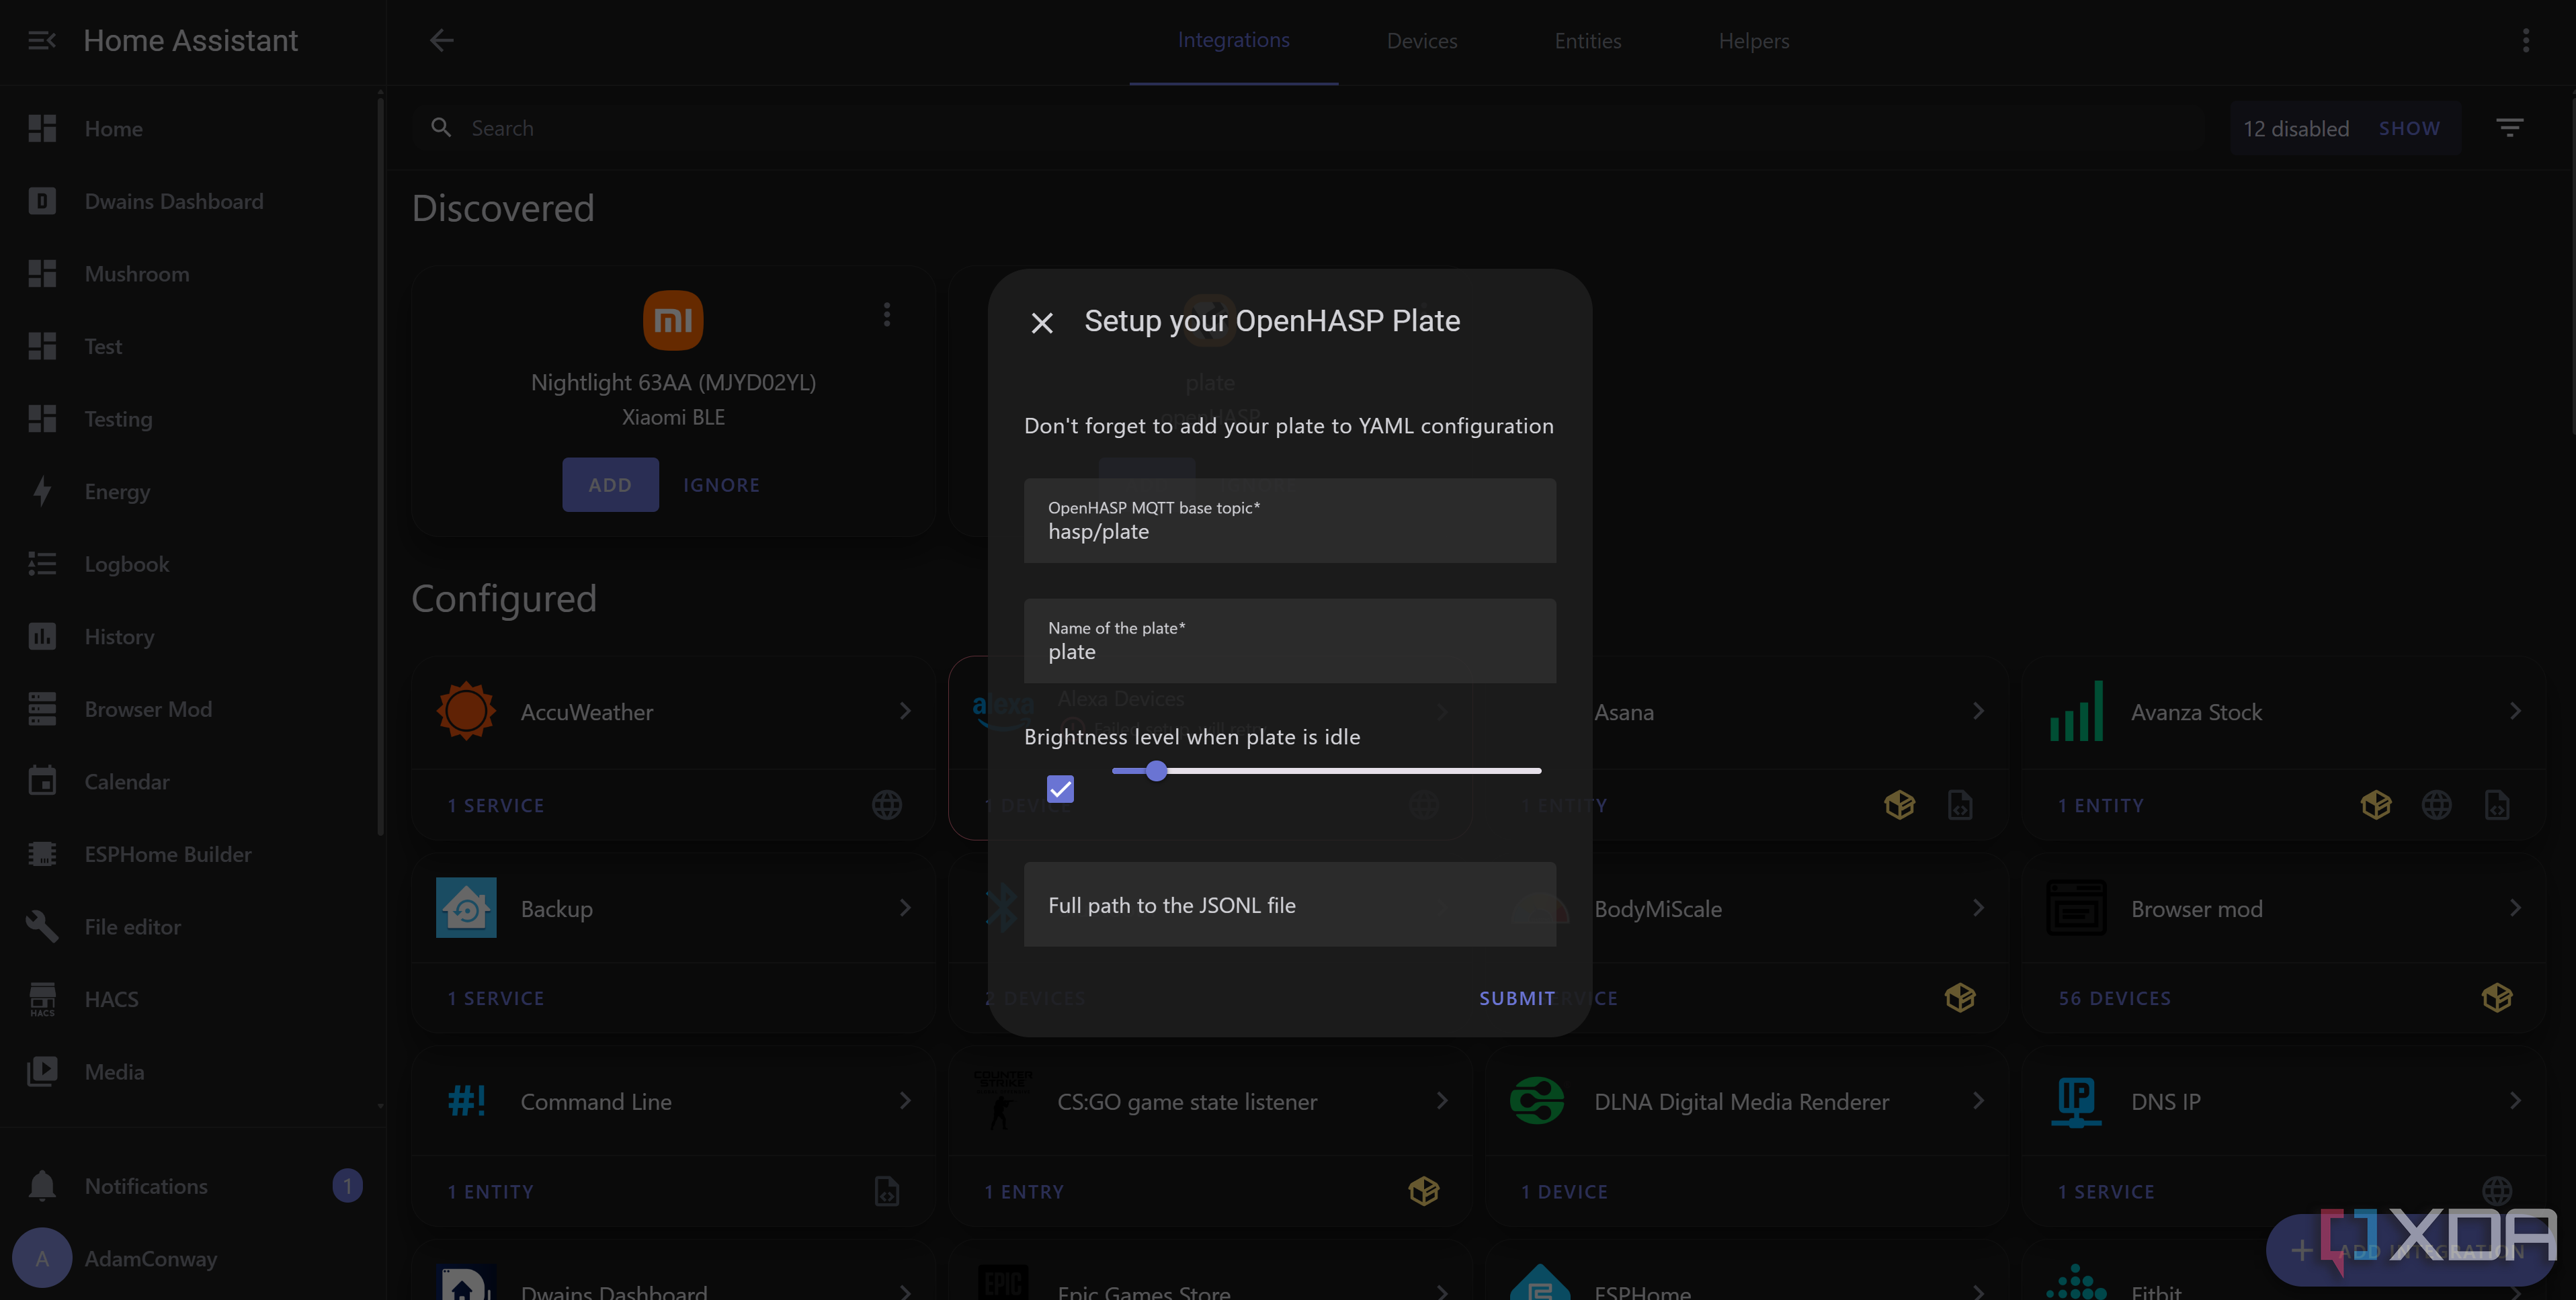Click the Full path to JSONL file field

[x=1289, y=904]
